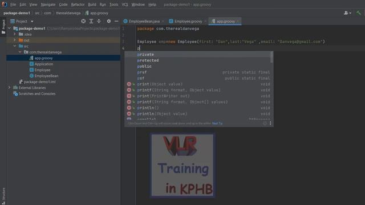Image resolution: width=365 pixels, height=205 pixels.
Task: Open the Code menu
Action: pos(63,5)
